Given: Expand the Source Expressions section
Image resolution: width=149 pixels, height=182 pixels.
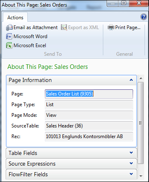Looking at the screenshot, I should pyautogui.click(x=71, y=164).
